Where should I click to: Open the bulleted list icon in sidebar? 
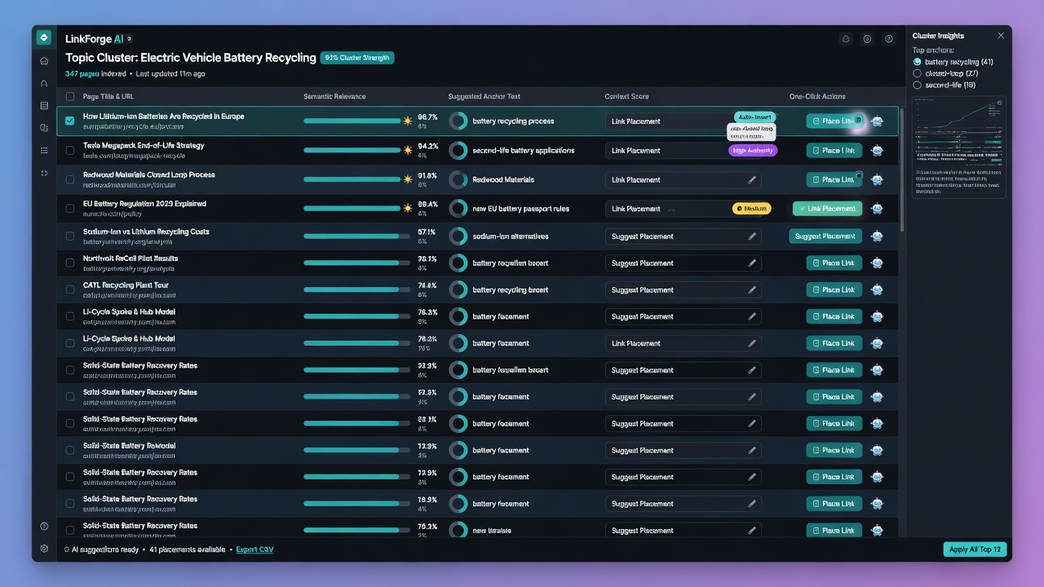pyautogui.click(x=44, y=150)
